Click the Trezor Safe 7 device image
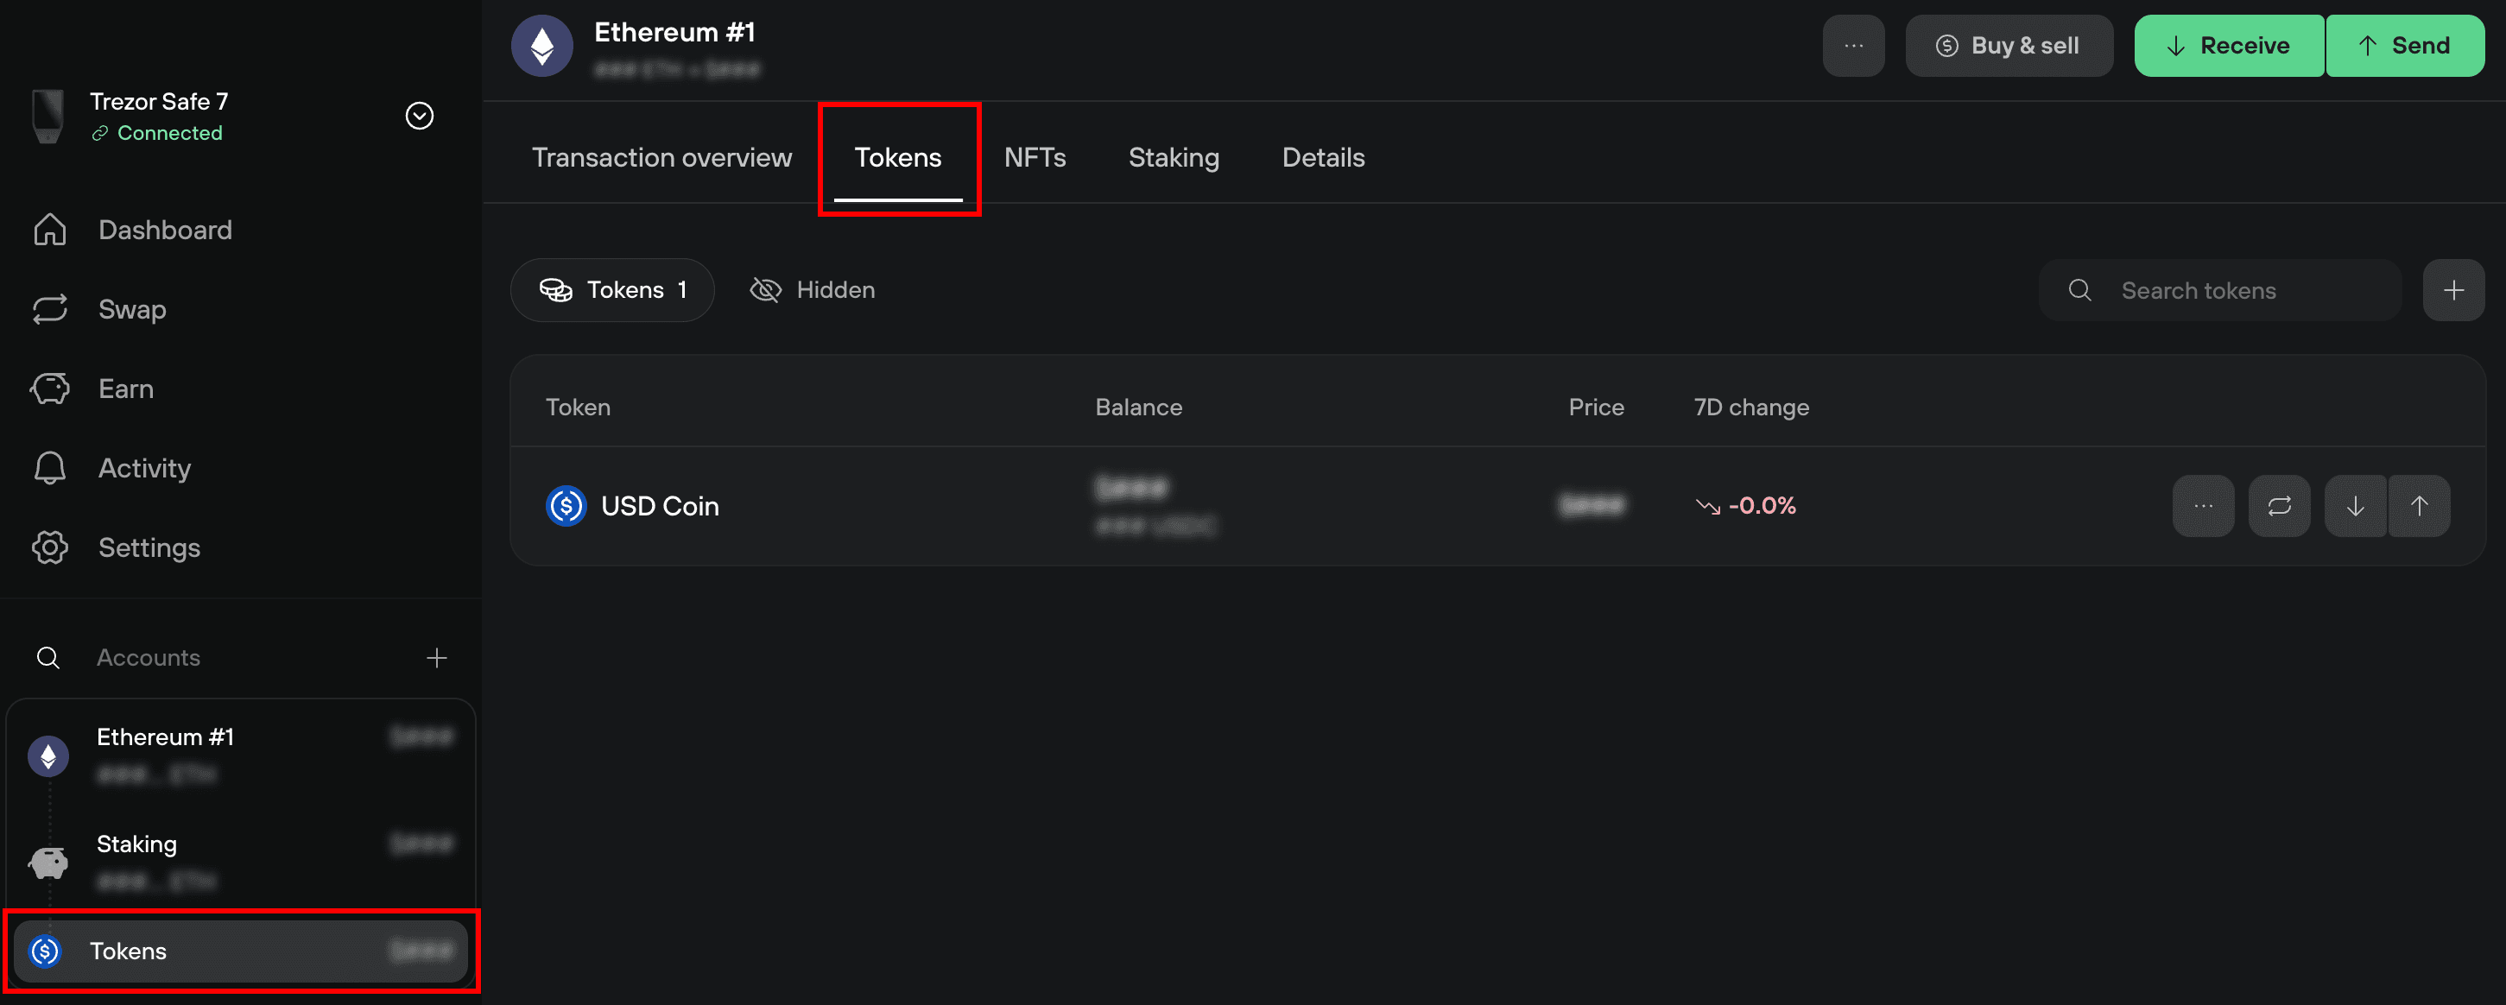Viewport: 2506px width, 1005px height. (x=47, y=116)
